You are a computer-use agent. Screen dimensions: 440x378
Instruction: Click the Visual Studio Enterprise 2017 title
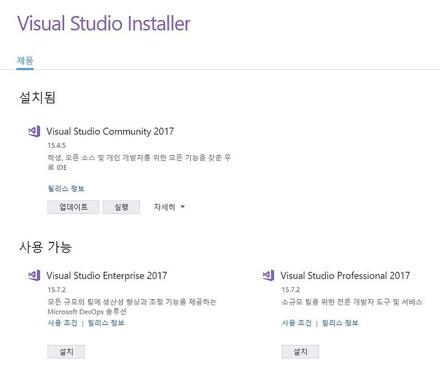coord(106,275)
